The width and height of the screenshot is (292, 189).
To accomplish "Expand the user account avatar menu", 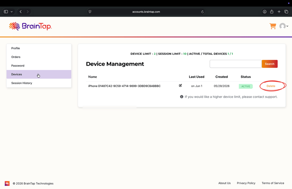I will 284,26.
